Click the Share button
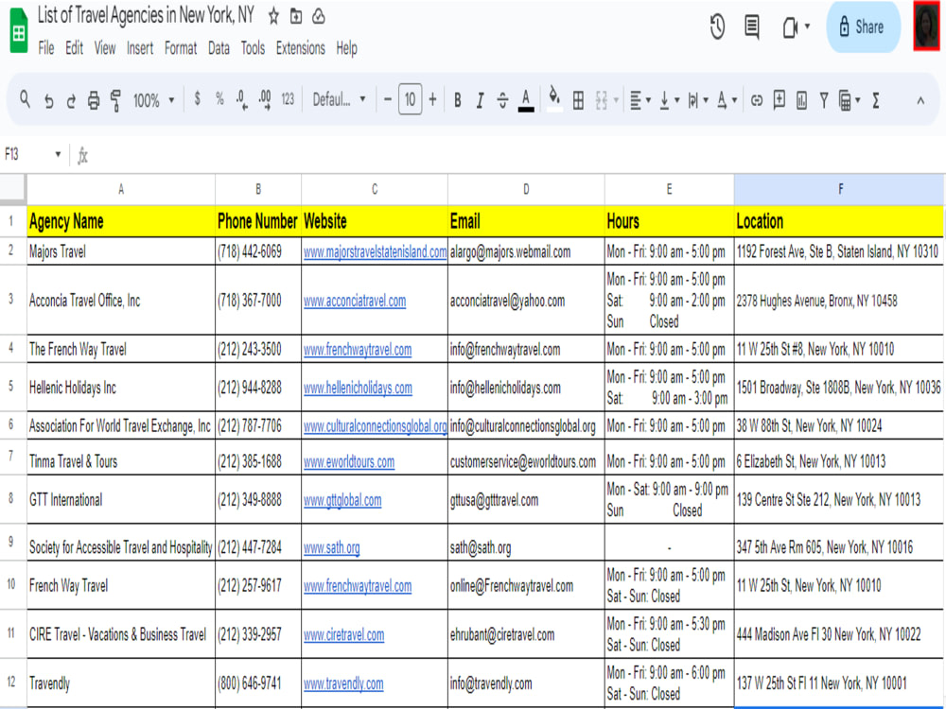This screenshot has height=709, width=946. click(x=864, y=26)
